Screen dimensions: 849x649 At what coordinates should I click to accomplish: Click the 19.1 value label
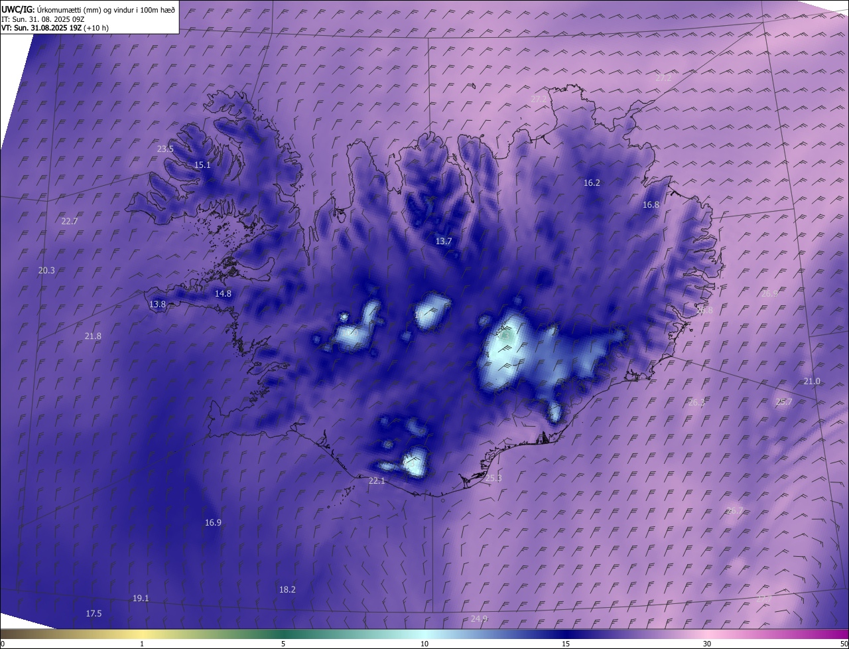141,599
